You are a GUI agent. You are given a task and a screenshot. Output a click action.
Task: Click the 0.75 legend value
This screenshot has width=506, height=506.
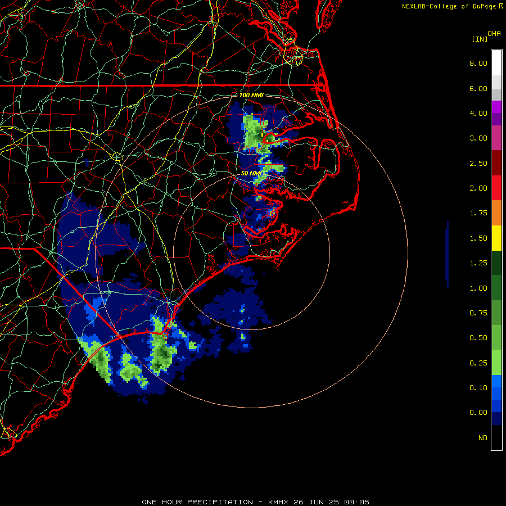pos(478,313)
